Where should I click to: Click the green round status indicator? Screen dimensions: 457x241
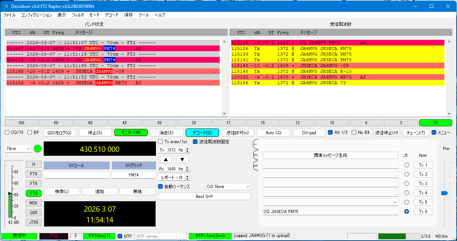pos(38,149)
